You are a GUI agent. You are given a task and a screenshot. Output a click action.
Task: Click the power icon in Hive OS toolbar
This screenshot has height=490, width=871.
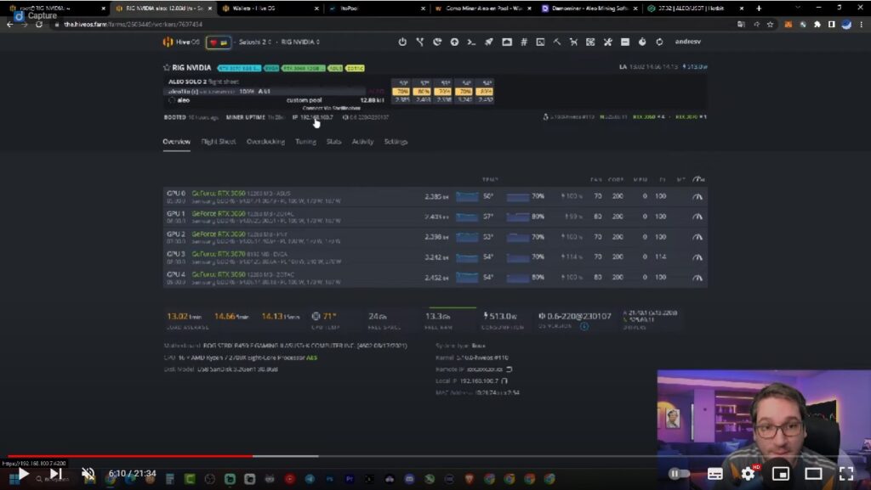[402, 42]
